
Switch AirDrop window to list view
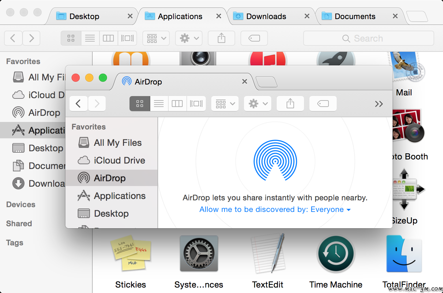click(x=159, y=104)
